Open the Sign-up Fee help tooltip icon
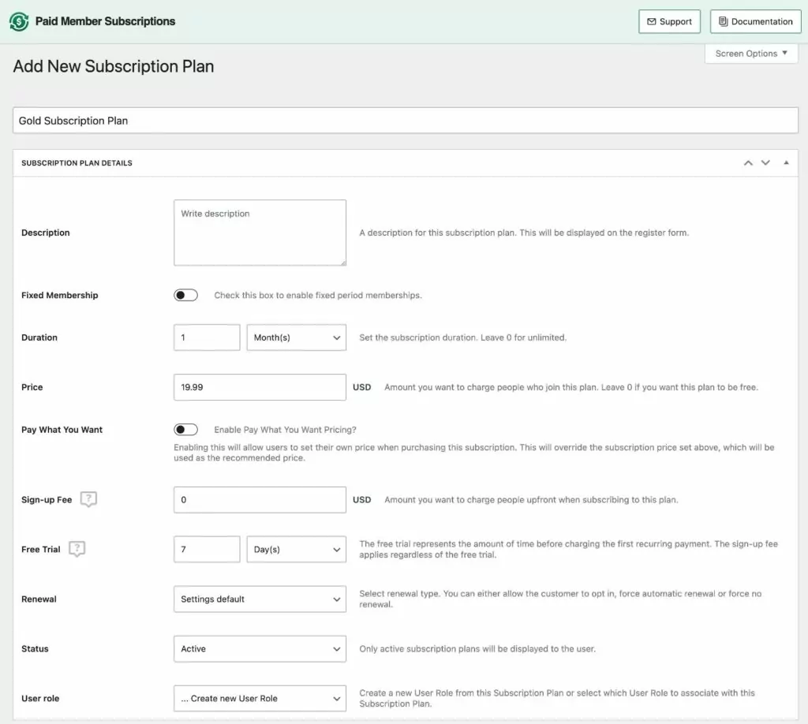This screenshot has height=724, width=808. click(x=88, y=499)
